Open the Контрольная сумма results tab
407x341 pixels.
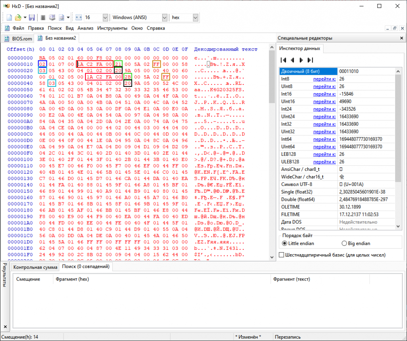35,267
